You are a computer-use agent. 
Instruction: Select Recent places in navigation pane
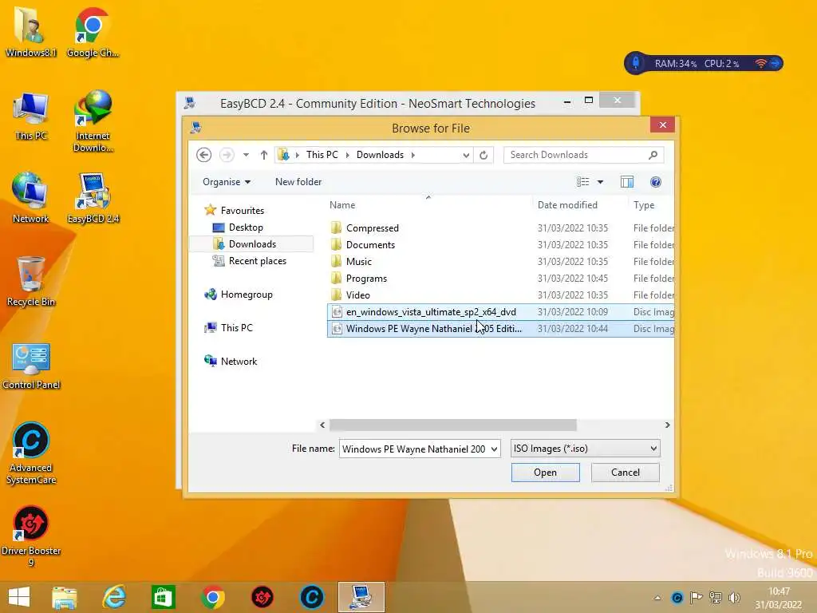point(249,261)
